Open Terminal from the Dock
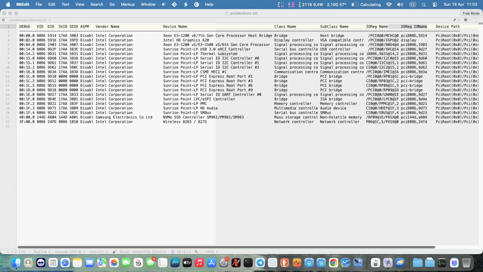This screenshot has width=483, height=272. pyautogui.click(x=248, y=263)
